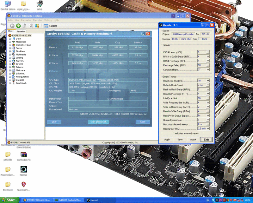Expand the Lagring tree node

point(10,58)
